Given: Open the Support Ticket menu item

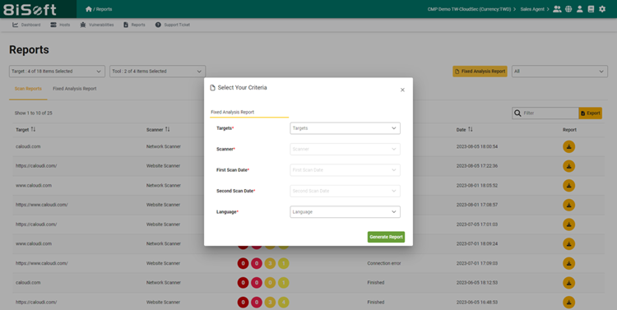Looking at the screenshot, I should coord(173,25).
